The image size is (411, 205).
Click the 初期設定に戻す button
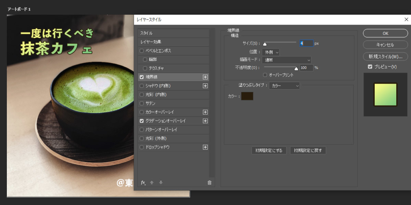pyautogui.click(x=308, y=150)
